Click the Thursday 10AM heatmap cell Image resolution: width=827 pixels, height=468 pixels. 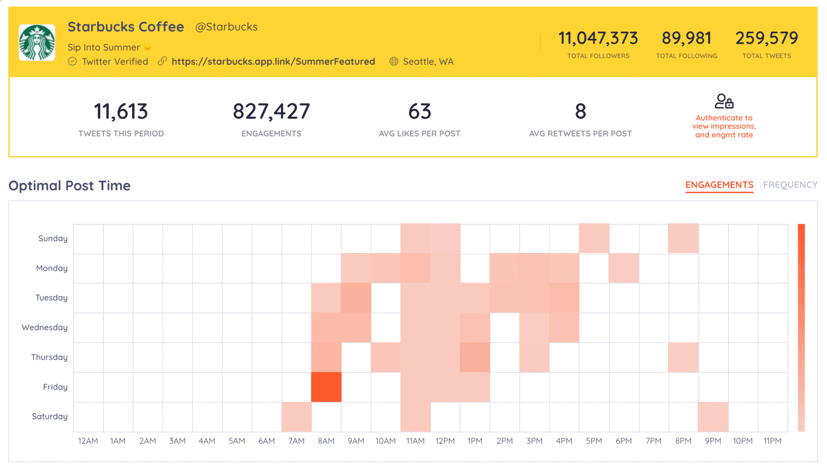click(386, 357)
